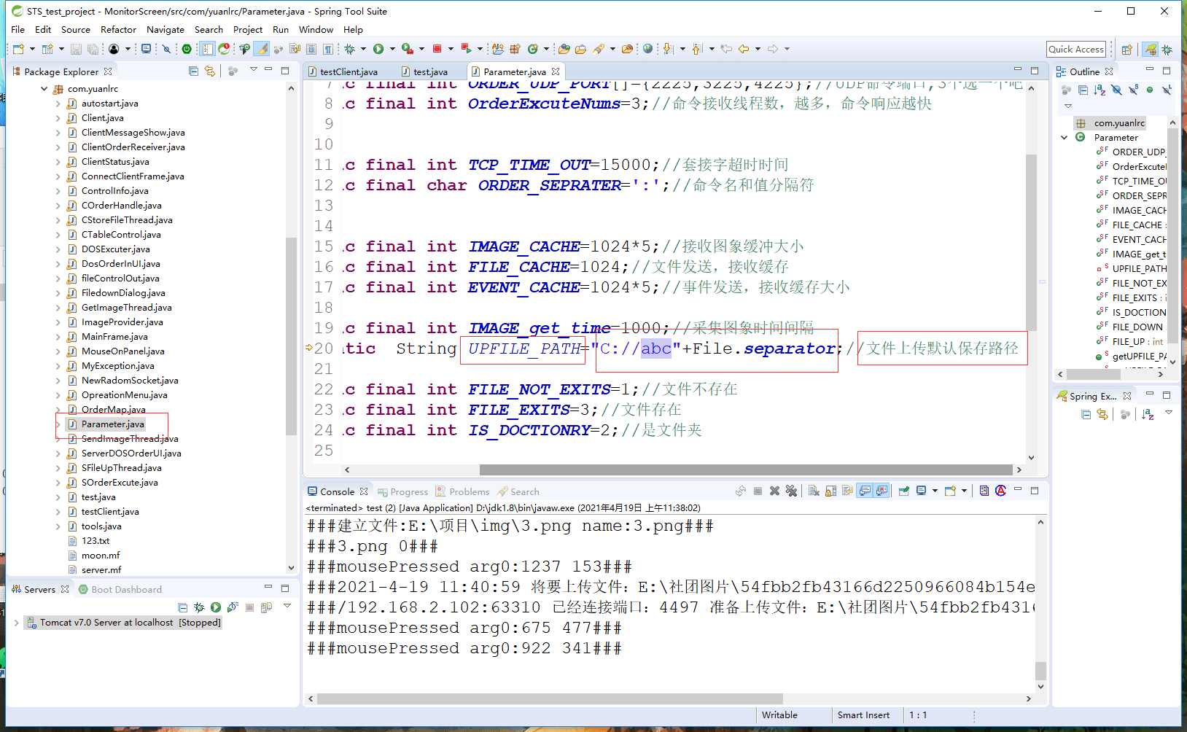Click Next Annotation down-arrow icon

coord(667,49)
